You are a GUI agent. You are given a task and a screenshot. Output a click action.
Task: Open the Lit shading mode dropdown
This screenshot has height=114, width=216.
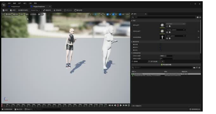click(16, 14)
